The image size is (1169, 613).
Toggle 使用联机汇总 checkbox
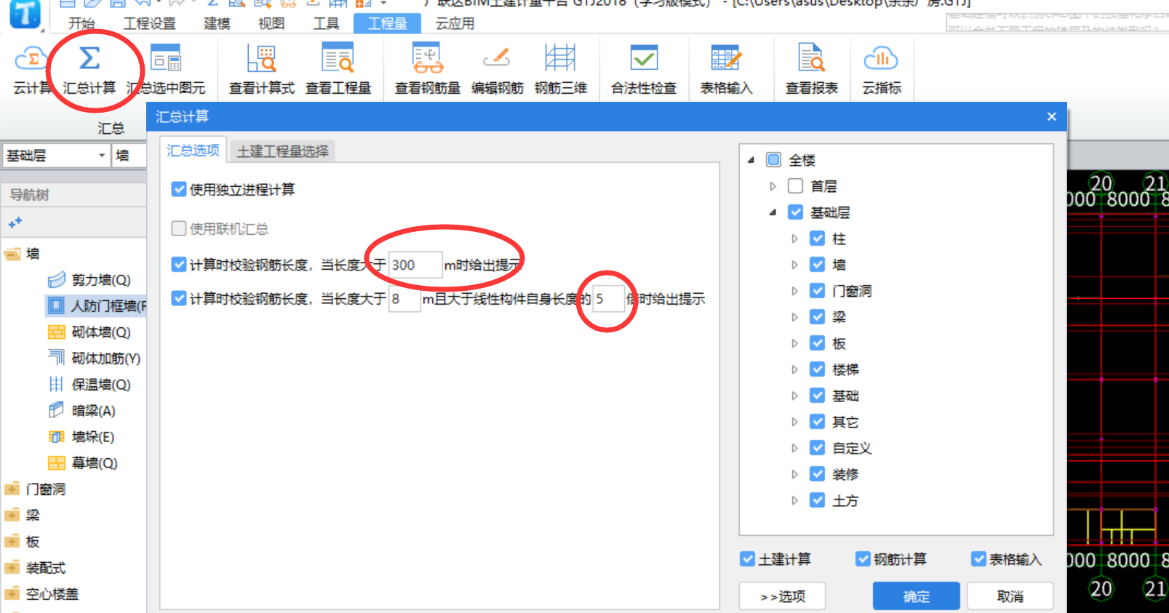coord(179,229)
